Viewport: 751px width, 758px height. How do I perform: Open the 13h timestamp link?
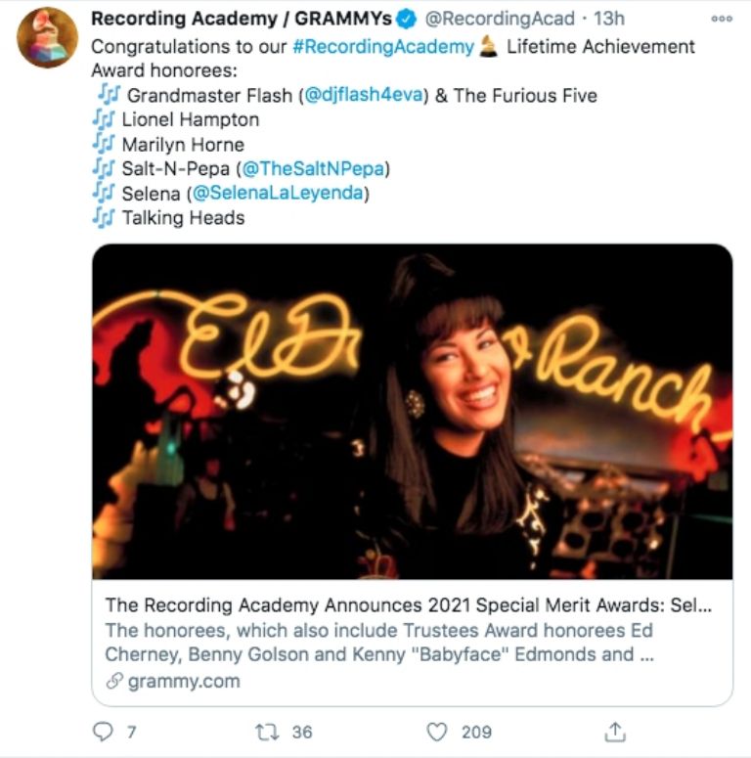612,19
